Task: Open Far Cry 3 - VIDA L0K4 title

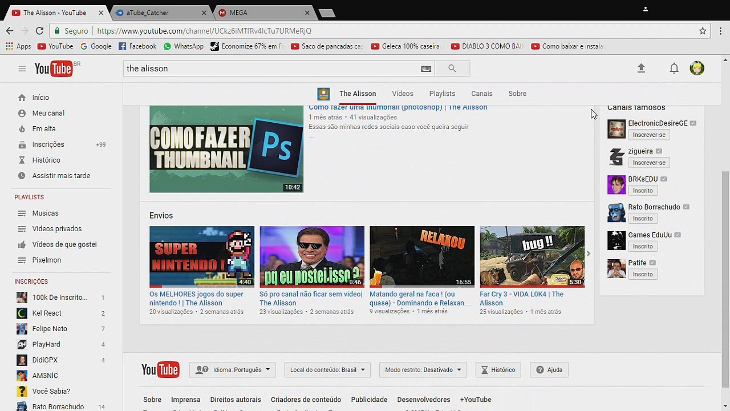Action: click(x=521, y=299)
